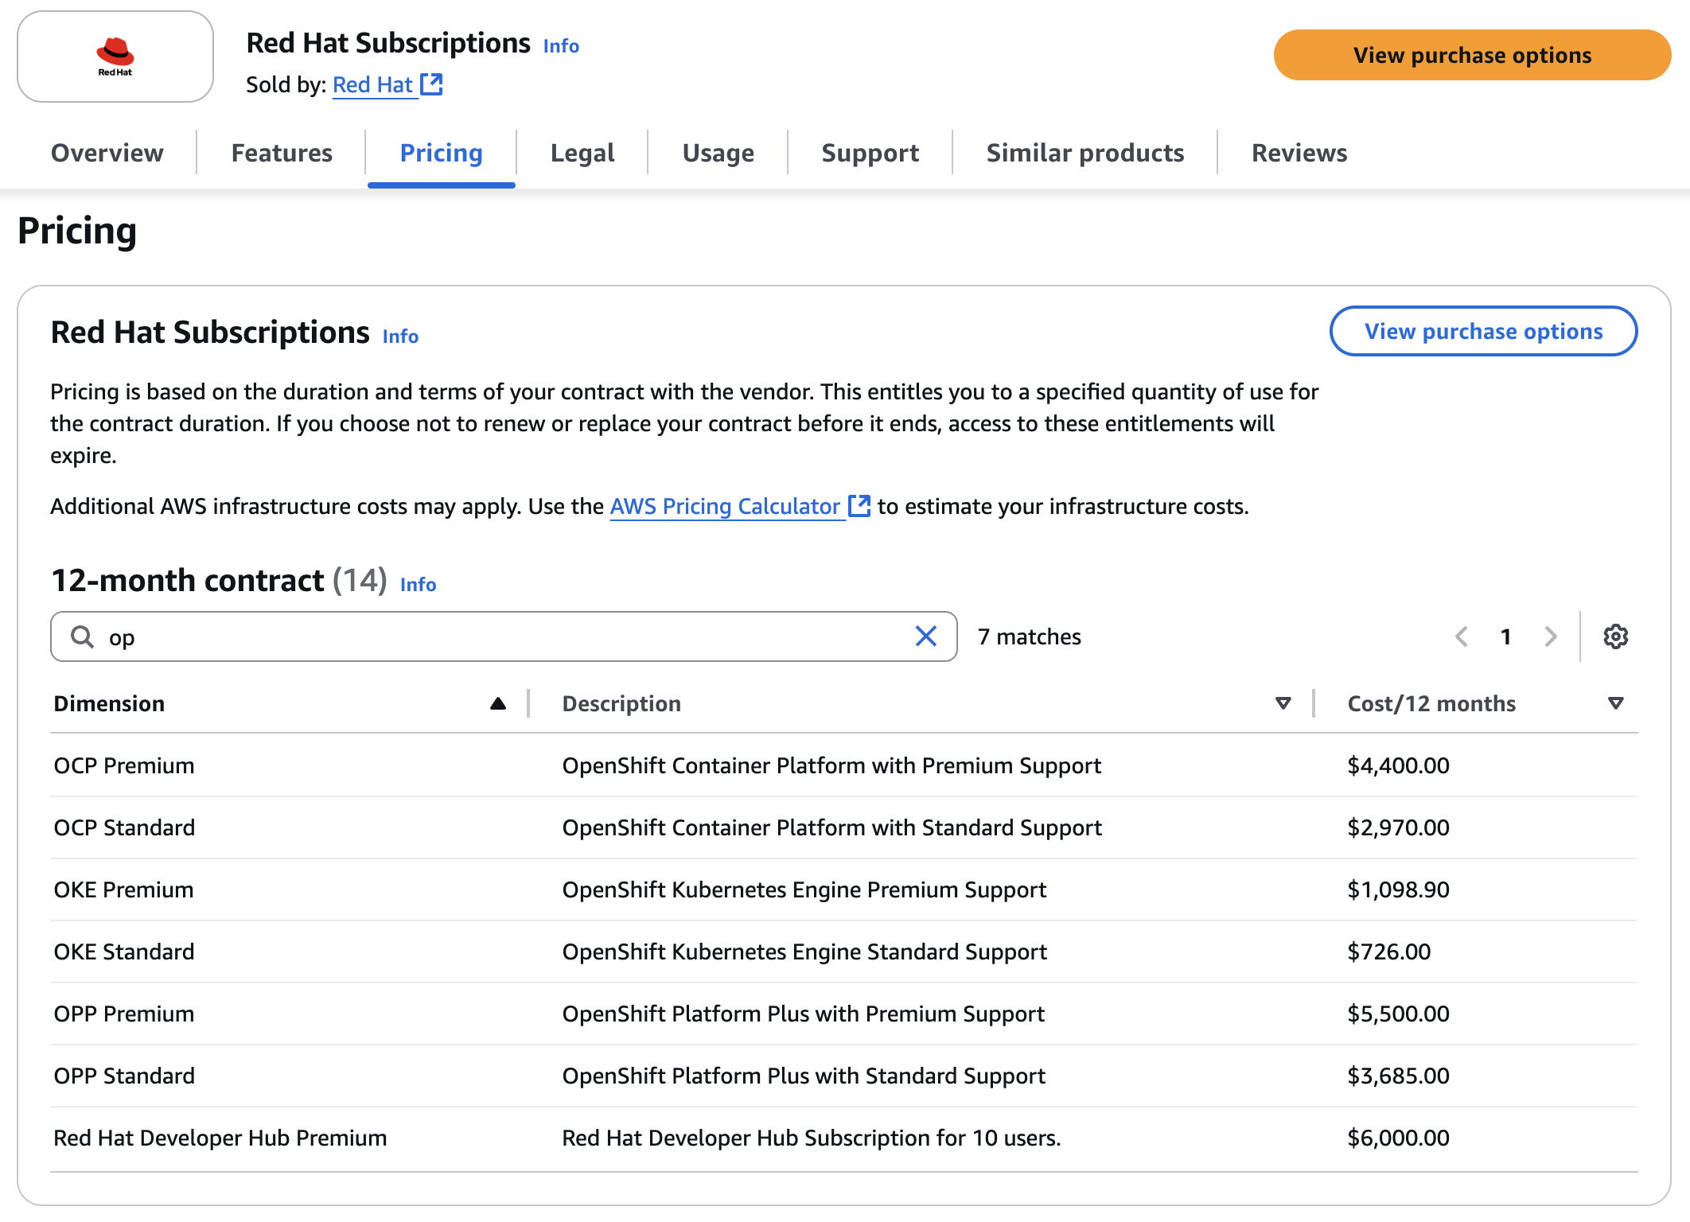Open table preferences gear icon
1690x1222 pixels.
[x=1616, y=636]
